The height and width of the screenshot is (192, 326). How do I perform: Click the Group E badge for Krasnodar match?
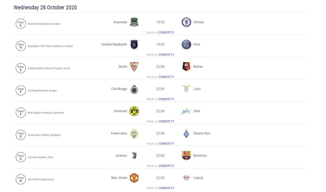pyautogui.click(x=21, y=23)
